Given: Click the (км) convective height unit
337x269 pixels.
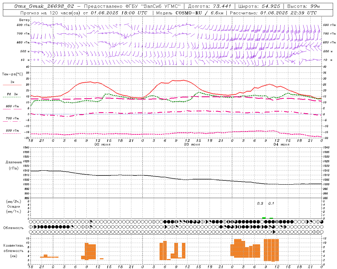Looking at the screenshot, I should (x=14, y=256).
